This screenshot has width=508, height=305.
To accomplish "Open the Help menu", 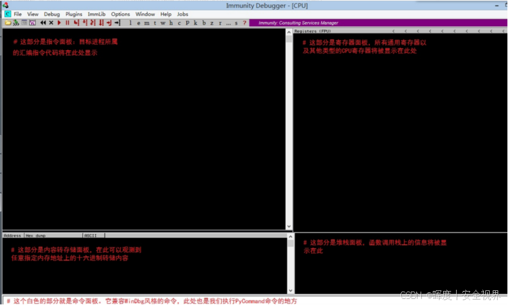I will tap(166, 14).
